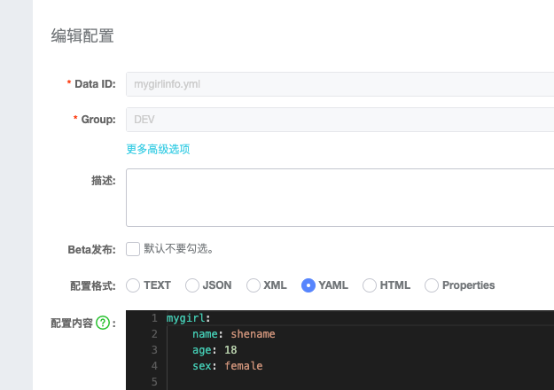Viewport: 554px width, 390px height.
Task: Click empty line 5 in the code editor
Action: 266,382
